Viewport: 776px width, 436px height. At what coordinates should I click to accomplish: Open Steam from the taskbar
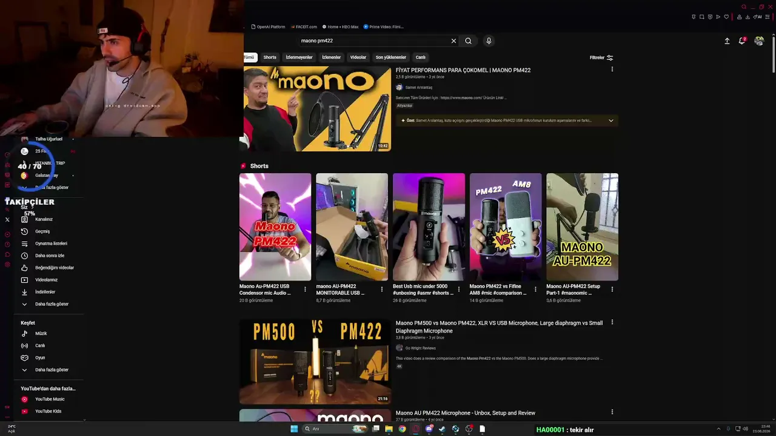pyautogui.click(x=442, y=429)
